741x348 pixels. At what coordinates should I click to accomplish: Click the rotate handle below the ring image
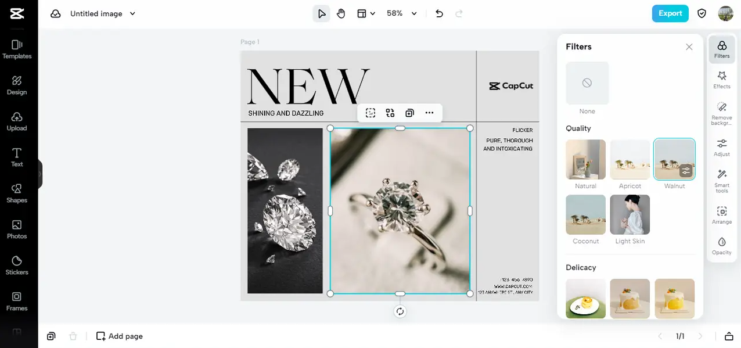[x=400, y=311]
